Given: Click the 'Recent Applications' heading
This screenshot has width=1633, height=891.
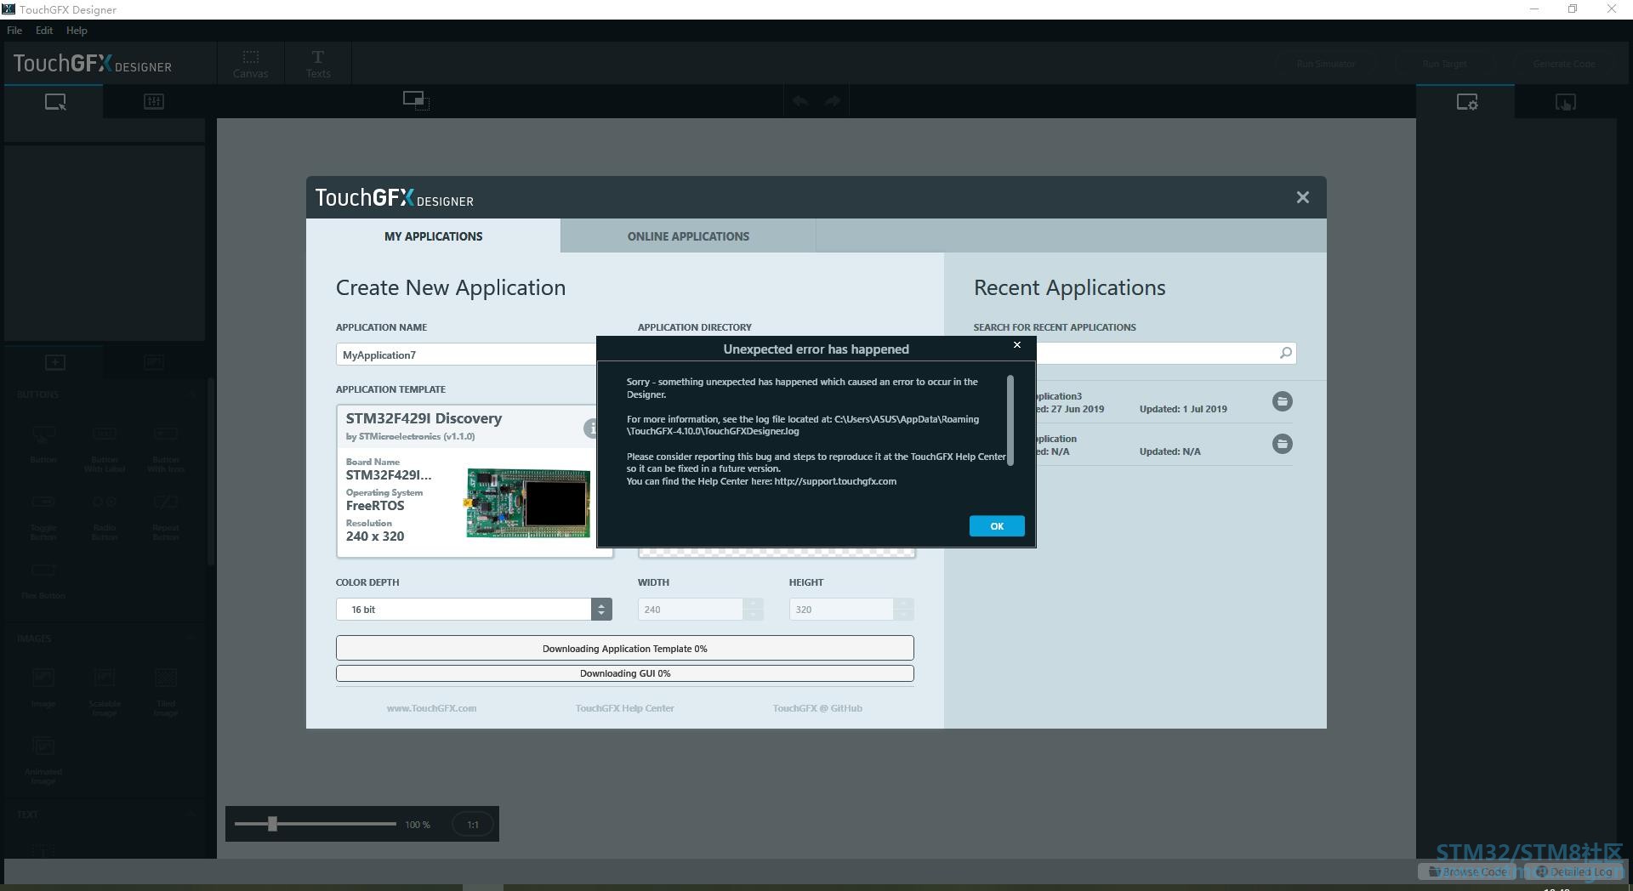Looking at the screenshot, I should [1069, 287].
